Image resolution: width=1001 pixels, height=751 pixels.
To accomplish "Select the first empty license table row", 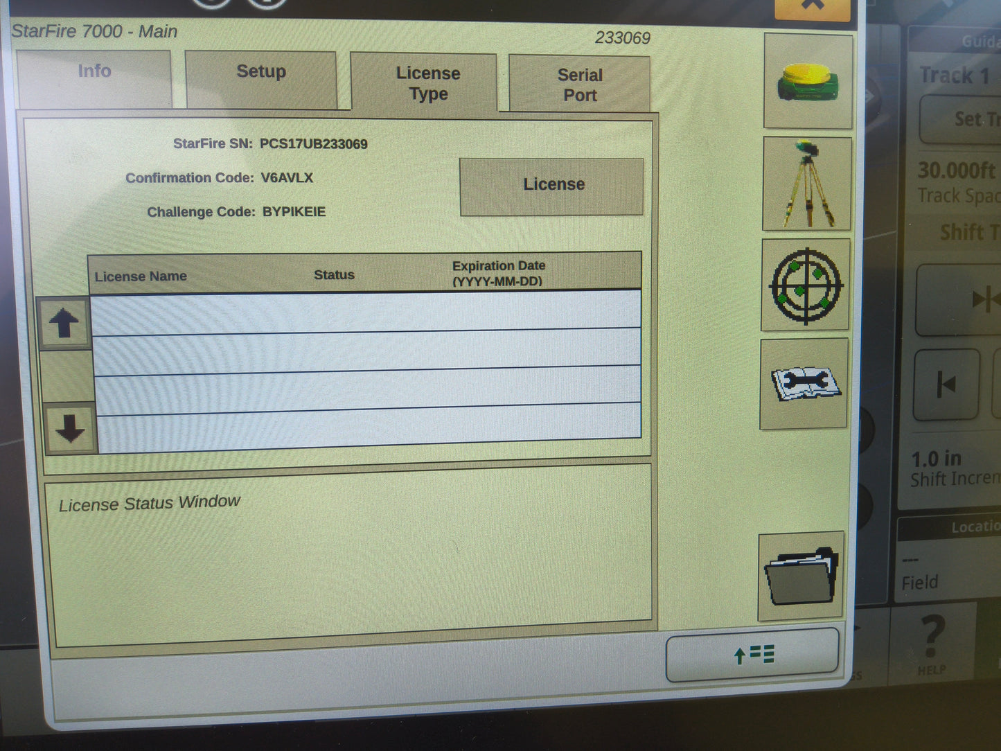I will [366, 312].
